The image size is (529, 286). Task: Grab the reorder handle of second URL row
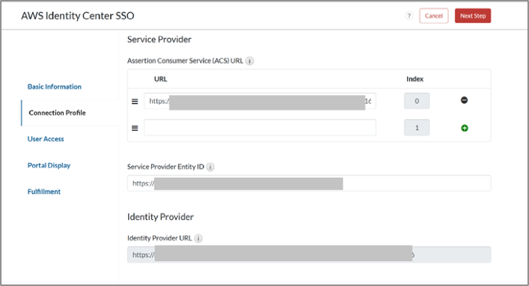click(135, 128)
